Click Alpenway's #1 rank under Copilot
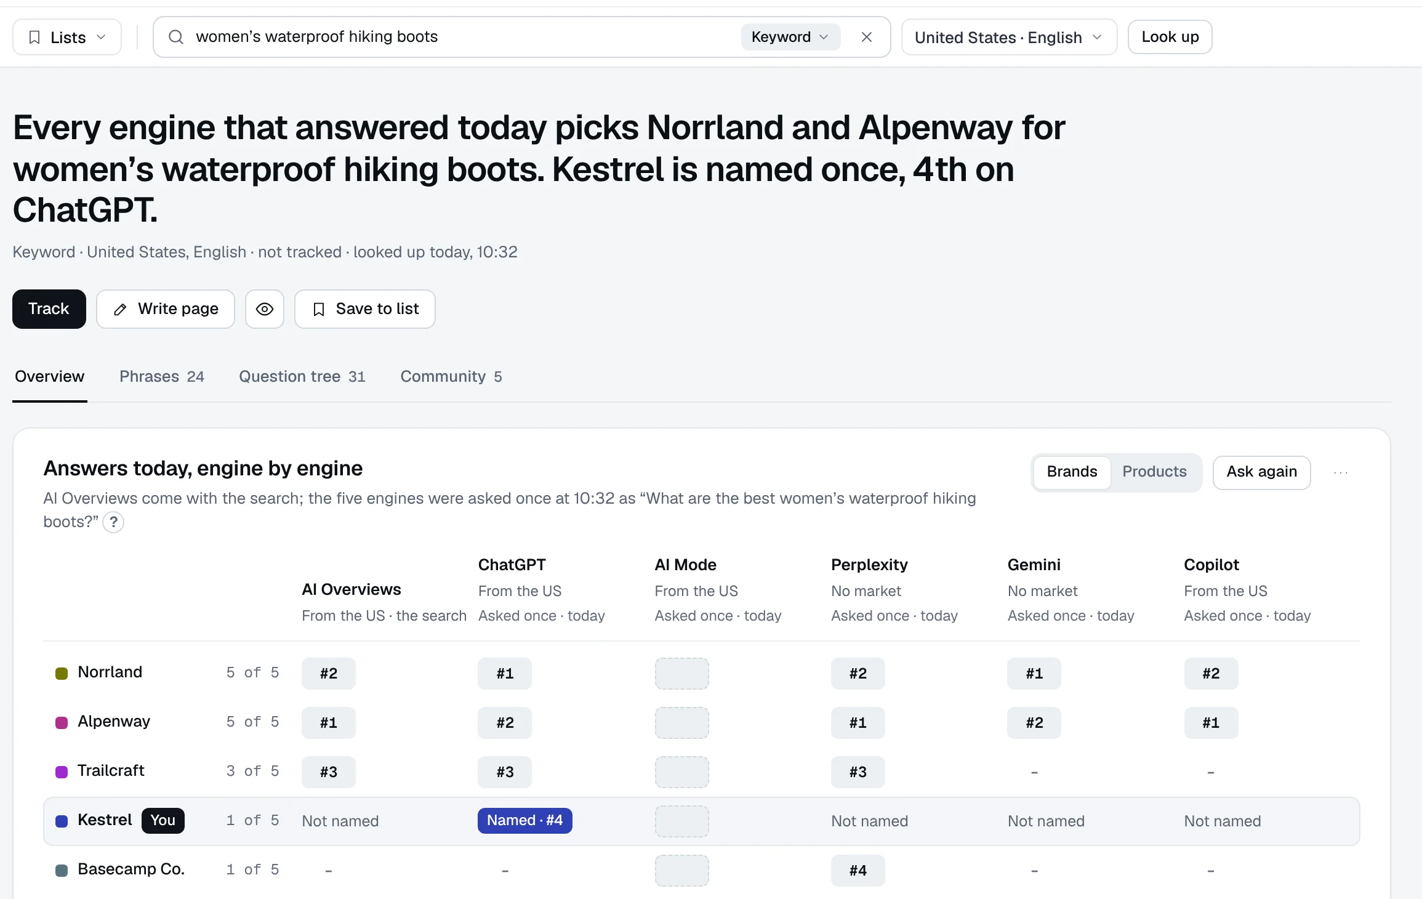Image resolution: width=1422 pixels, height=899 pixels. coord(1211,723)
